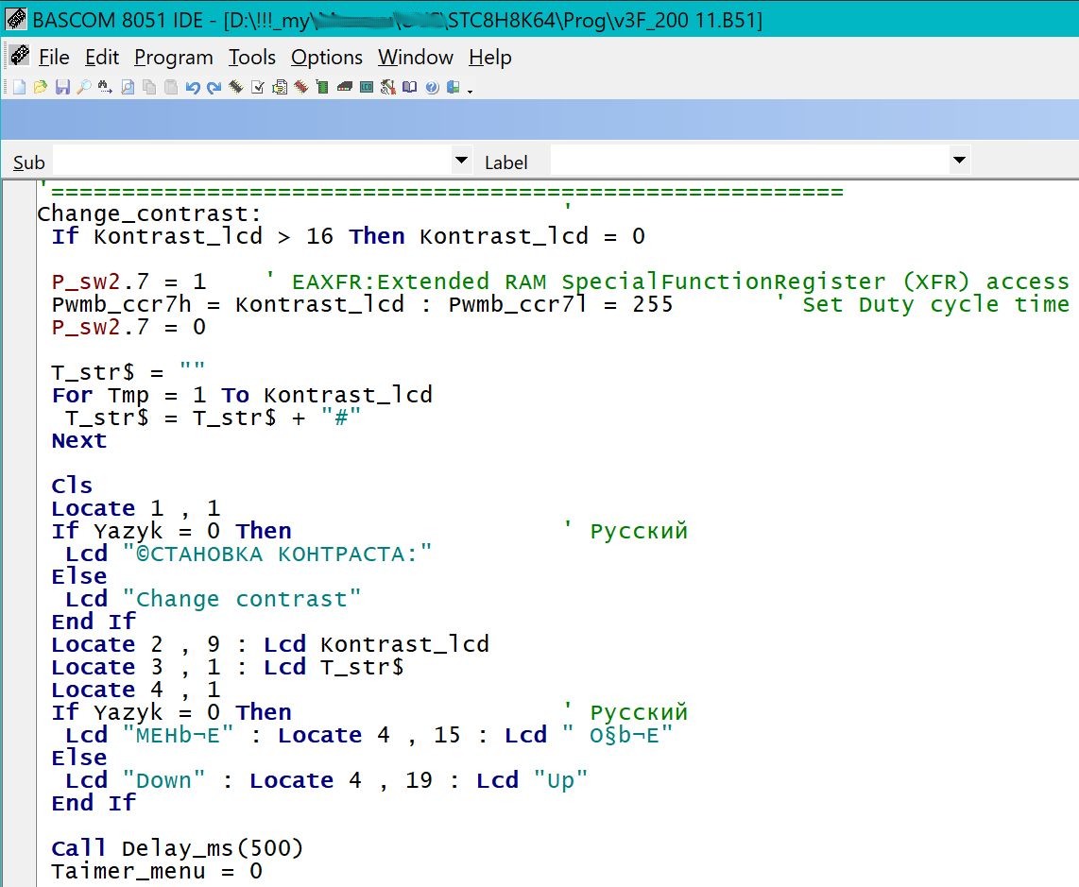Open the book icon in the toolbar
The image size is (1079, 887).
pyautogui.click(x=409, y=88)
